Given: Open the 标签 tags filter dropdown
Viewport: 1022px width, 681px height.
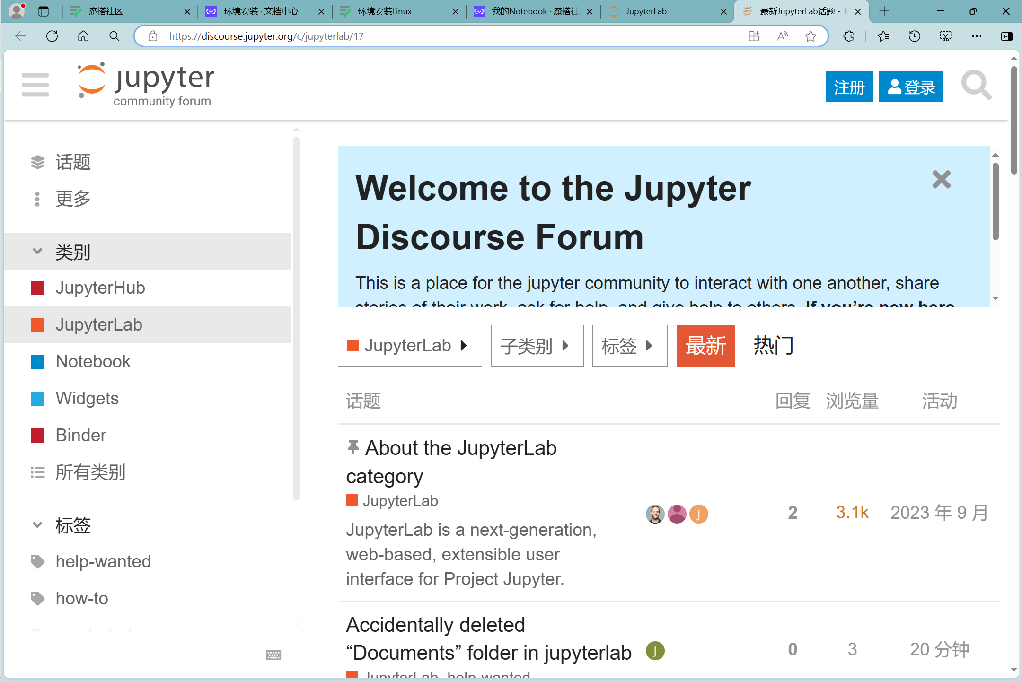Looking at the screenshot, I should 630,346.
